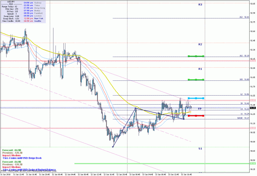
Task: Click the S1 support label
Action: pyautogui.click(x=200, y=149)
